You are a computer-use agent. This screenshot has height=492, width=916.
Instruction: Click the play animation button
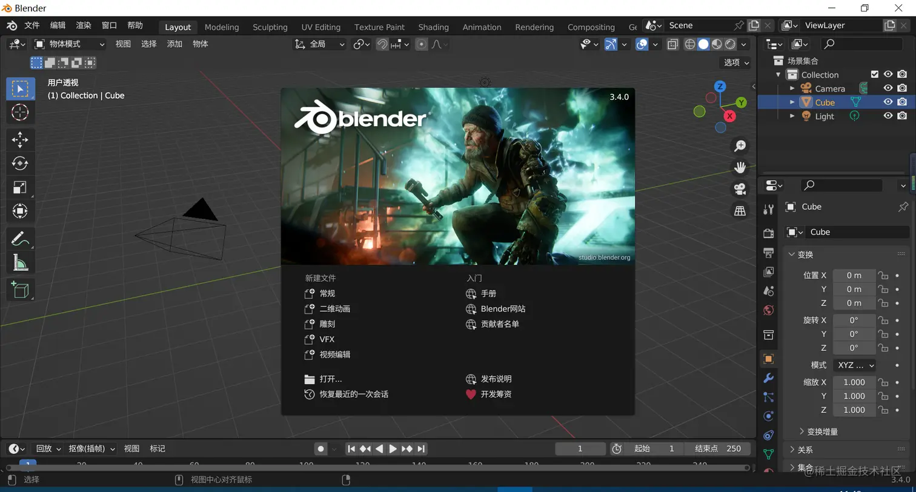point(393,449)
